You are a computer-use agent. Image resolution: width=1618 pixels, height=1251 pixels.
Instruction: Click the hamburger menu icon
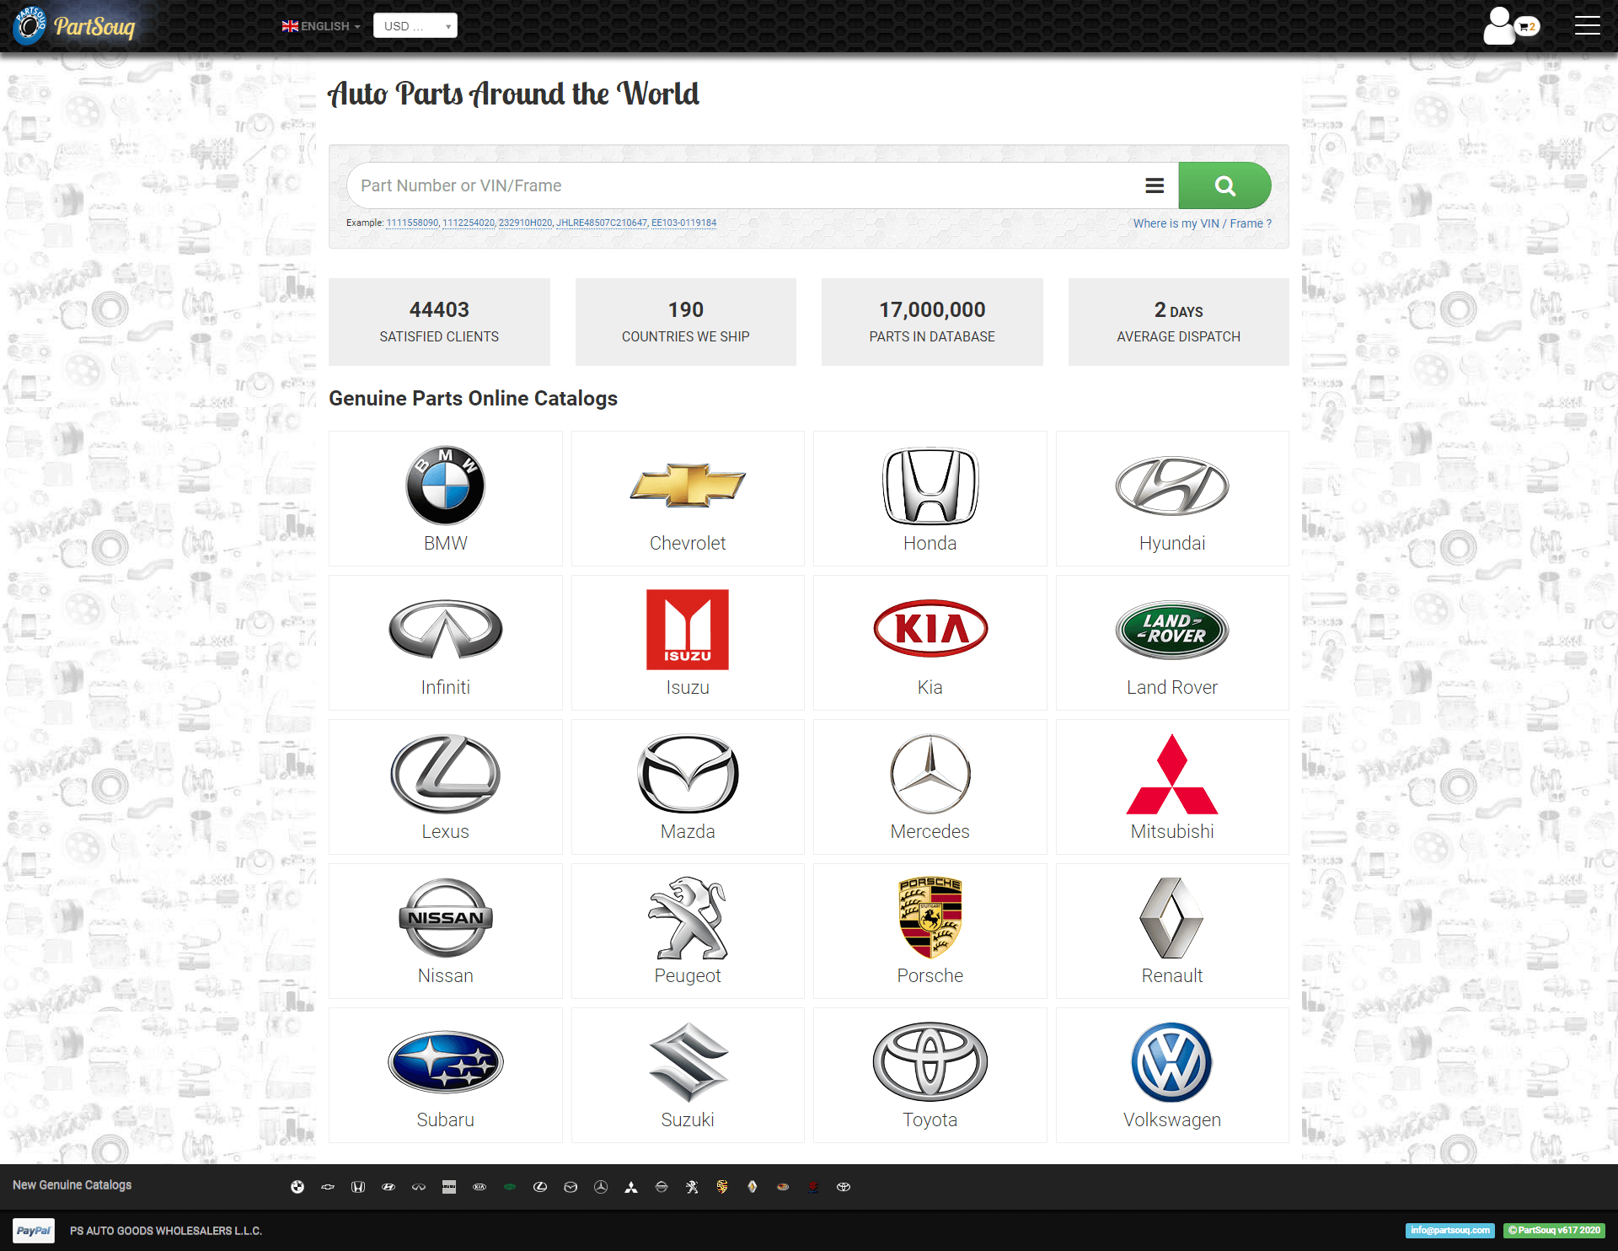1588,25
